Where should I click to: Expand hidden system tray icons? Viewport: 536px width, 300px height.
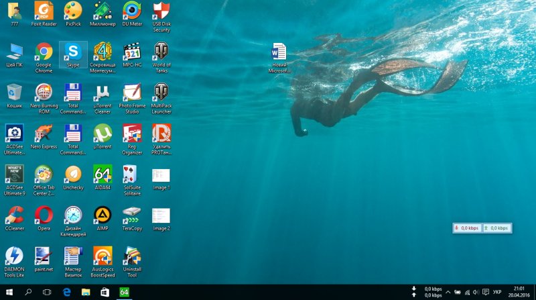coord(448,293)
